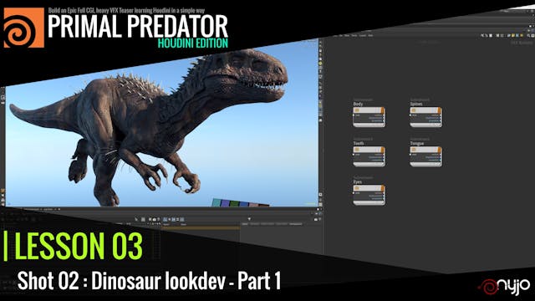Toggle the orange flag on Eyes node

[x=383, y=188]
